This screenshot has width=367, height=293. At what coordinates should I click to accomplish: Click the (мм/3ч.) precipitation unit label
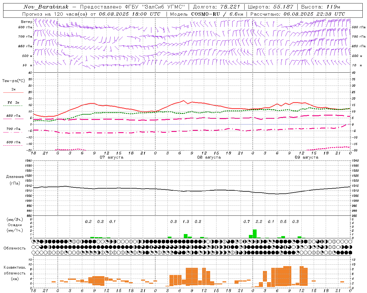pyautogui.click(x=15, y=219)
